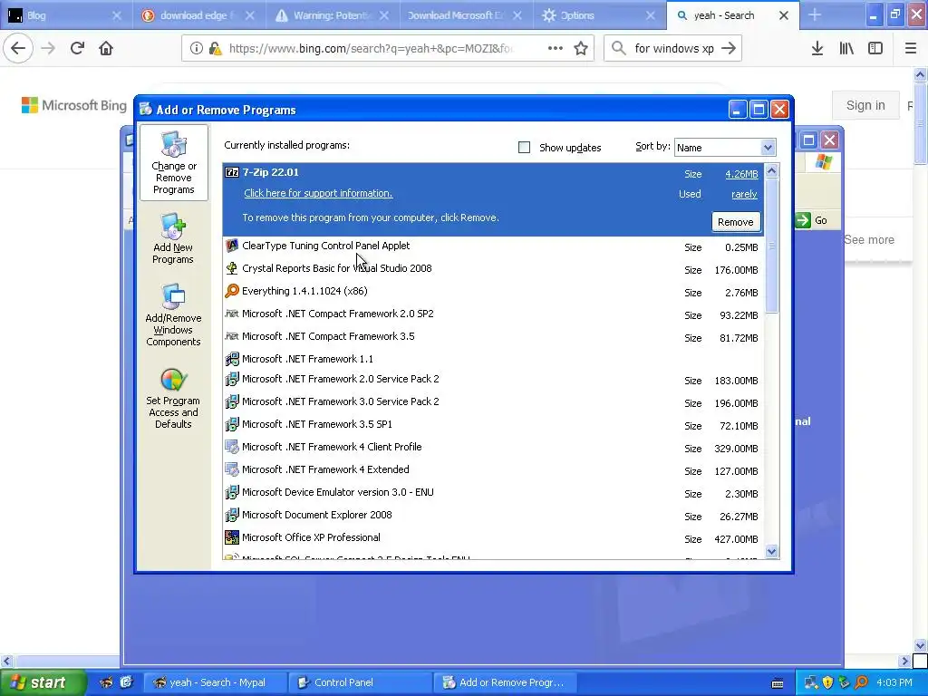Click See more on the Bing page
Viewport: 928px width, 696px height.
869,239
